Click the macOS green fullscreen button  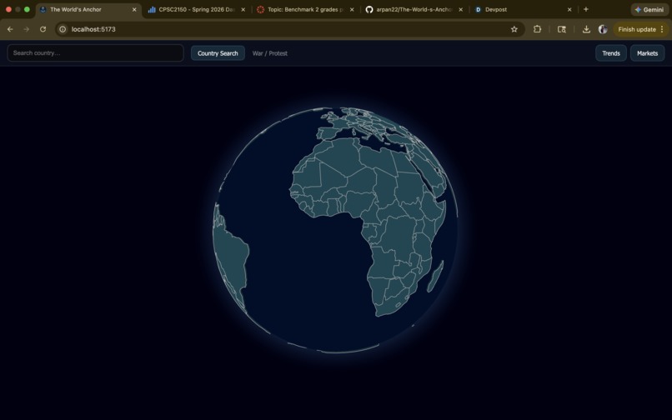(x=27, y=9)
